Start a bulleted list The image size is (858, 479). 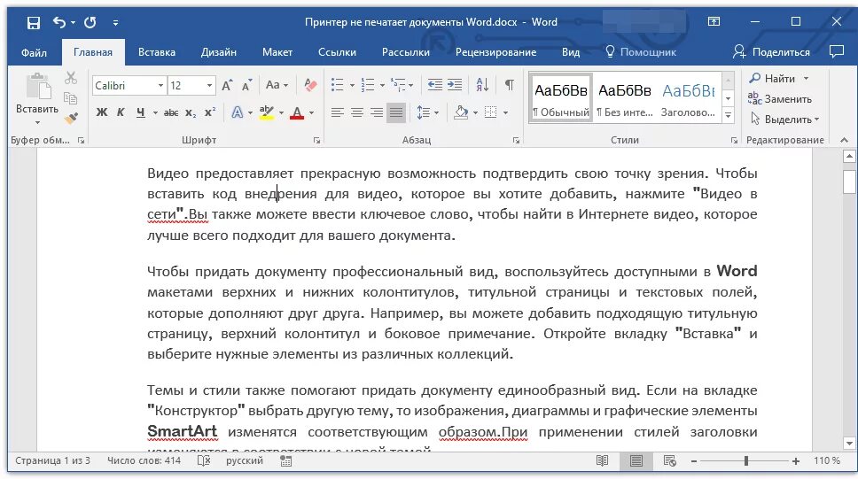pyautogui.click(x=338, y=85)
